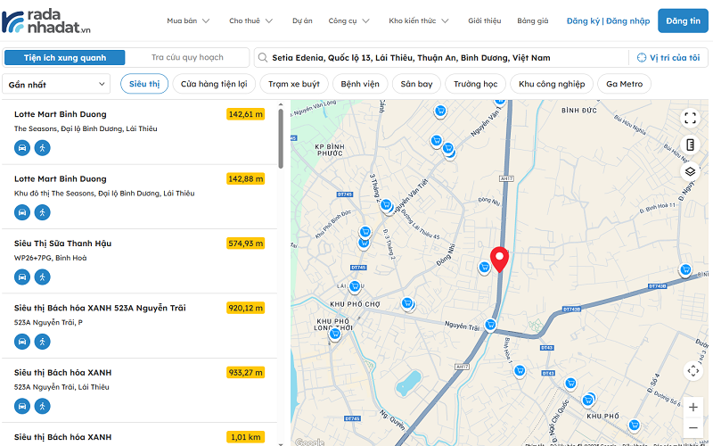Click the fullscreen map icon
The width and height of the screenshot is (713, 446).
690,118
